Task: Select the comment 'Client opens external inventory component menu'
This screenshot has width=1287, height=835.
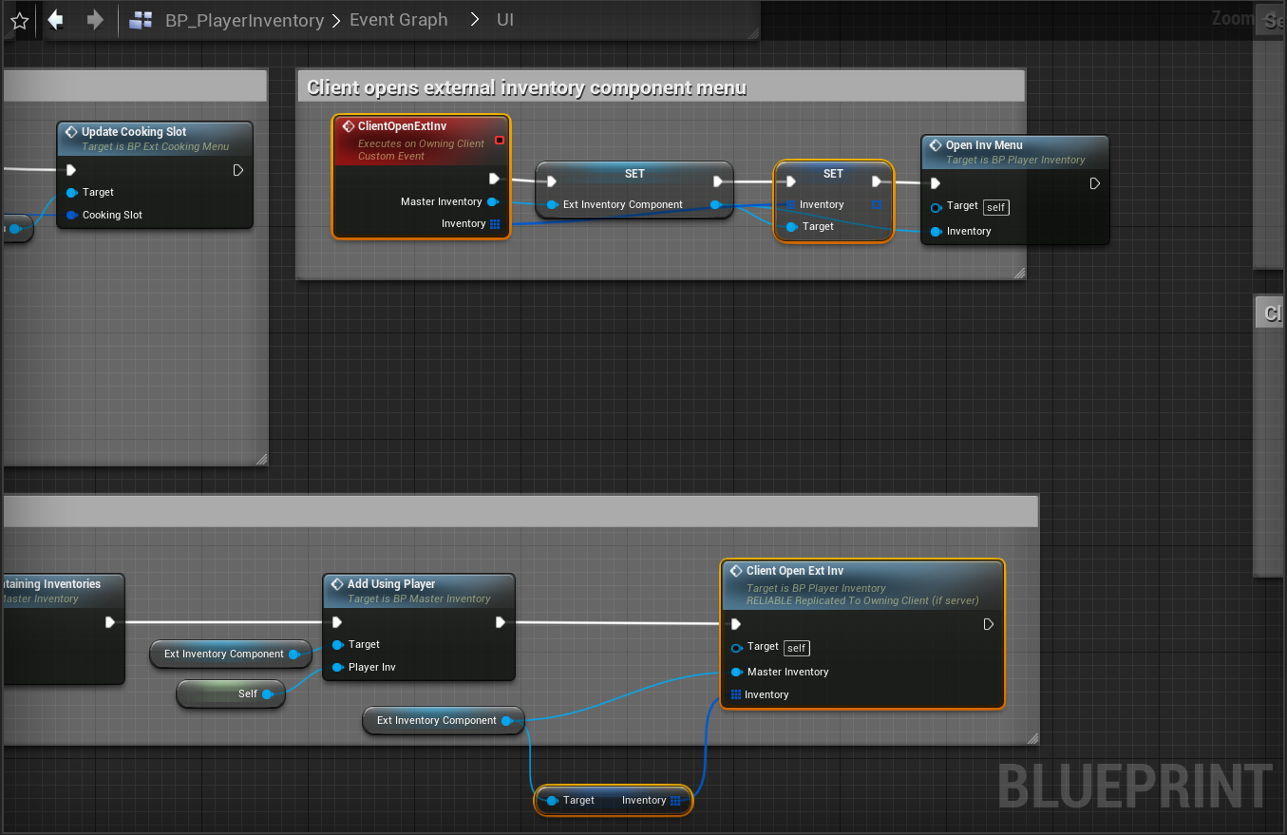Action: point(526,88)
